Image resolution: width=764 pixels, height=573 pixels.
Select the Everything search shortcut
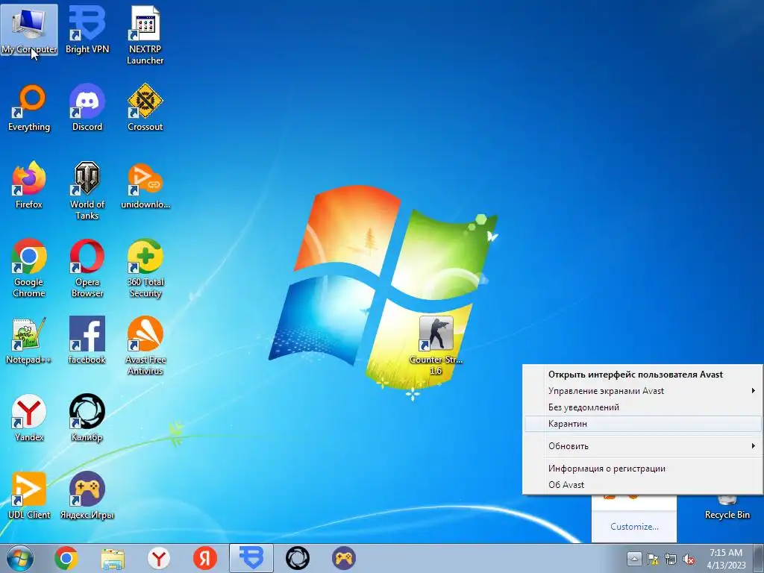[29, 107]
